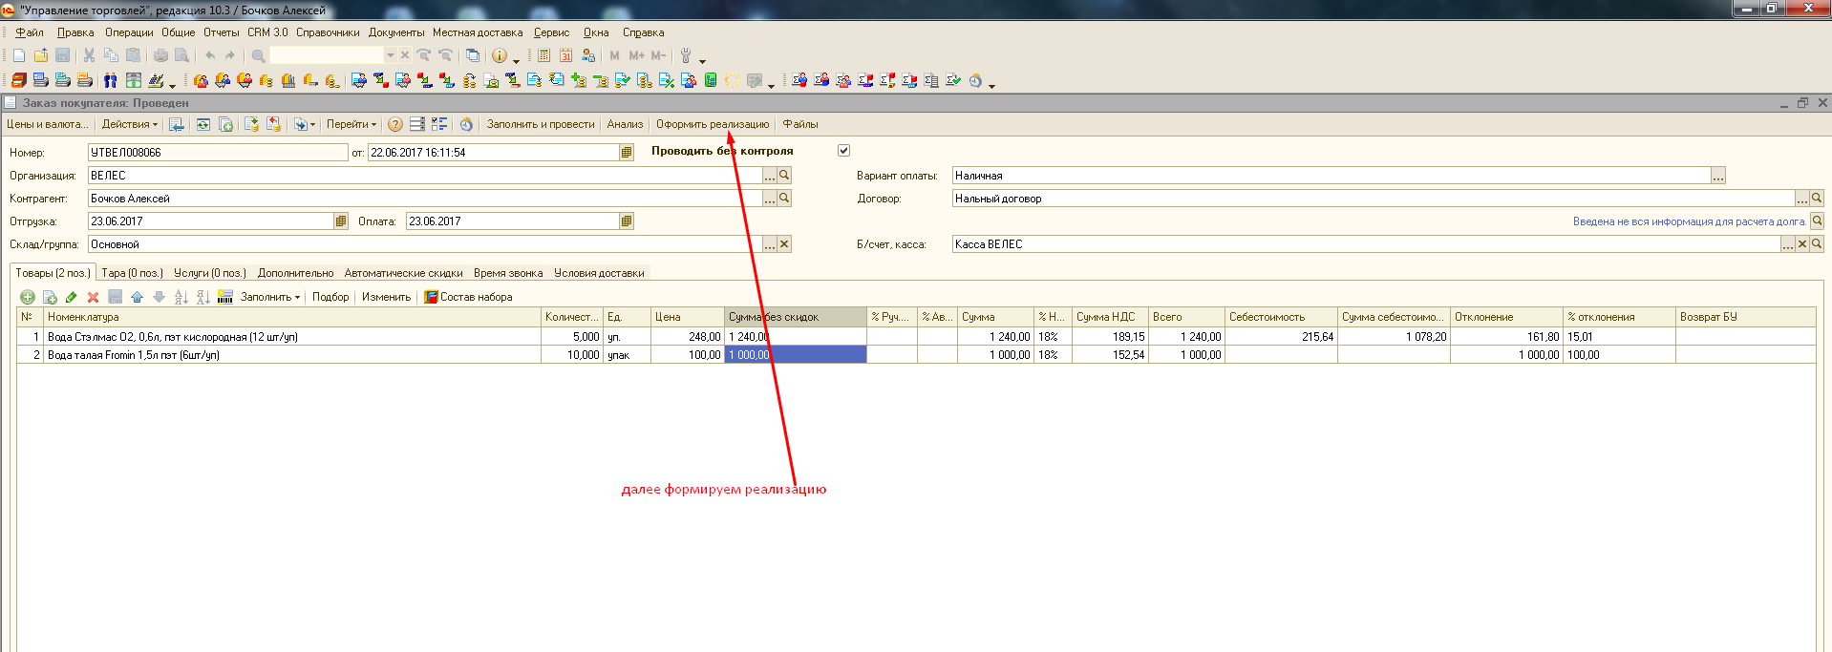Move the row up with the blue arrow

(137, 297)
